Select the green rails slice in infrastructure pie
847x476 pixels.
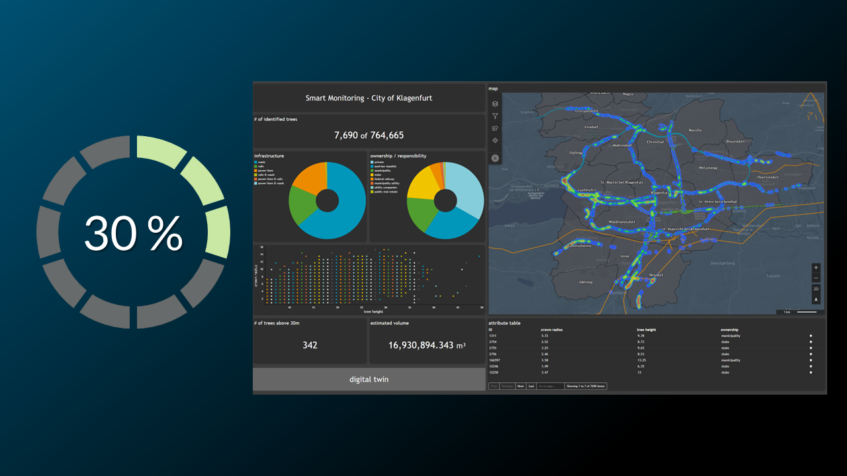(x=303, y=206)
